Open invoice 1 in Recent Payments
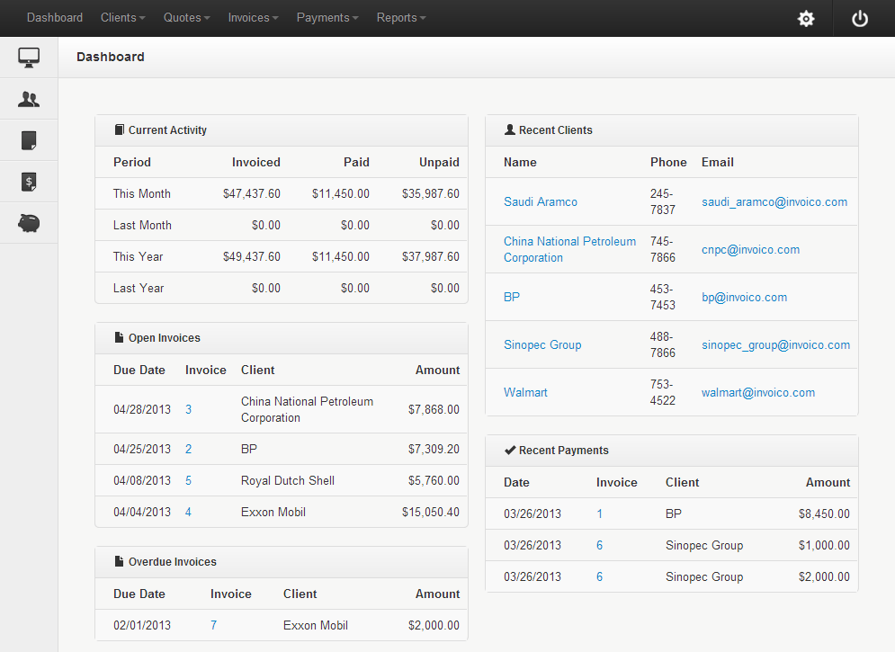895x652 pixels. 599,514
